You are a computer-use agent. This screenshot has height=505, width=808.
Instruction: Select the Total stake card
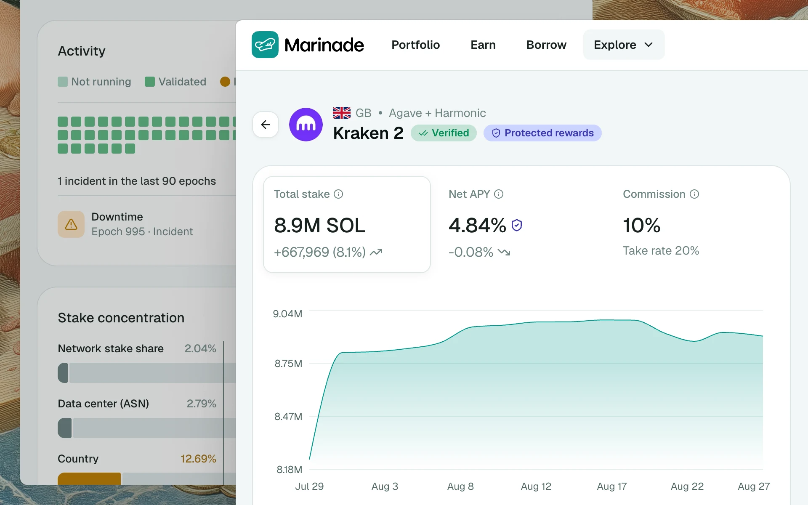(x=347, y=224)
